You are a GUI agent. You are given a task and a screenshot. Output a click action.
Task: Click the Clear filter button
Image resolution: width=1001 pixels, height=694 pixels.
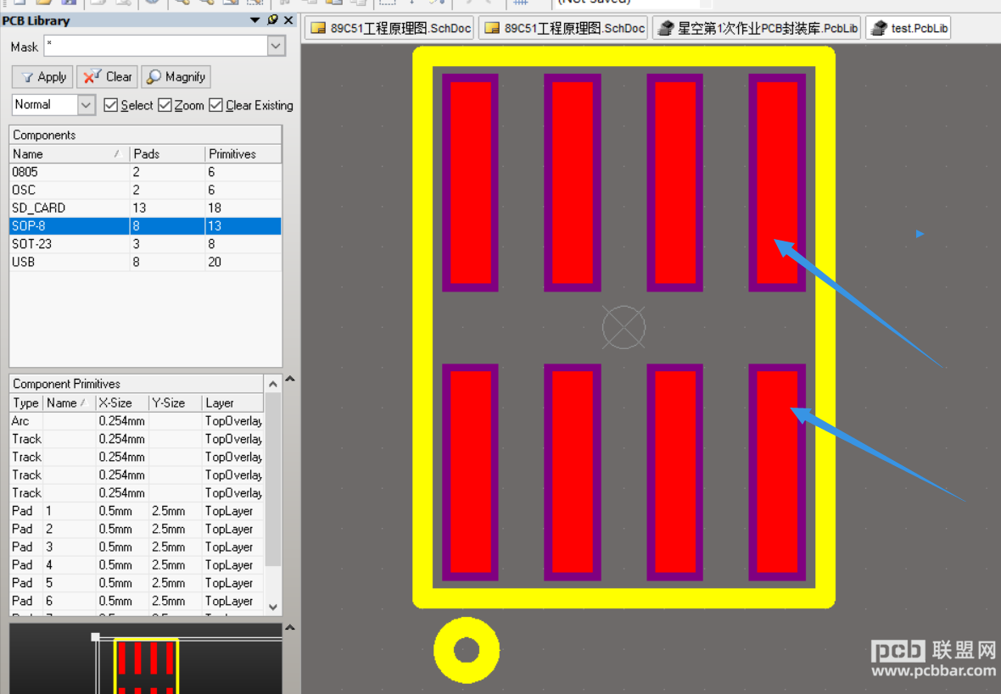(x=107, y=77)
